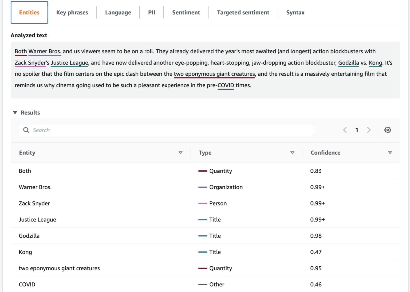This screenshot has height=292, width=410.
Task: Expand the Confidence column sort options
Action: click(x=390, y=153)
